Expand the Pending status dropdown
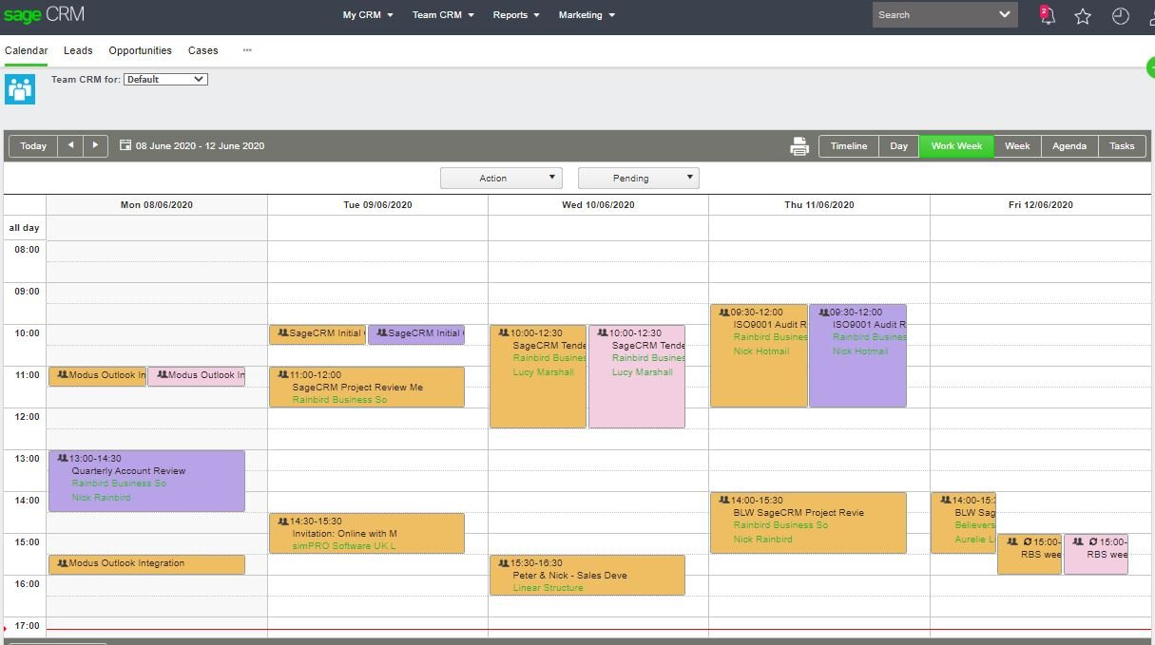Image resolution: width=1155 pixels, height=645 pixels. [638, 178]
